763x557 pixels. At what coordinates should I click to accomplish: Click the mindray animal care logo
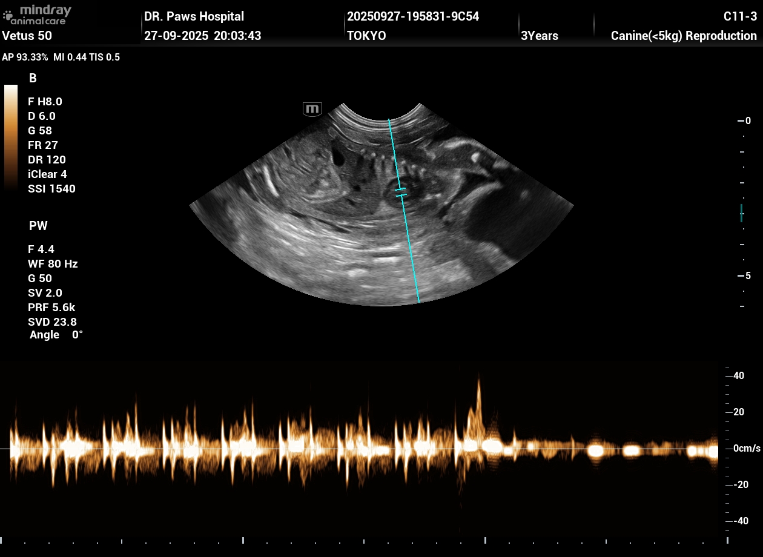[38, 15]
